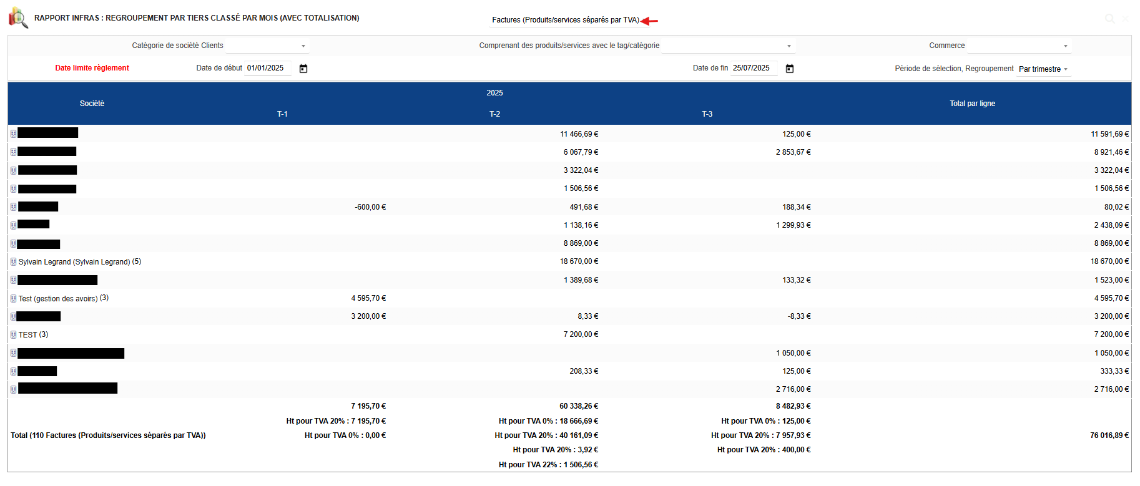Click the Total par ligne column header
Image resolution: width=1140 pixels, height=486 pixels.
972,104
